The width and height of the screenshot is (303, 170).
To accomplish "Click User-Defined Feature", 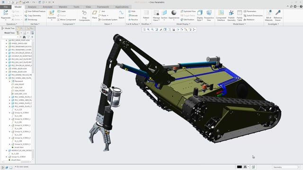I will click(35, 11).
